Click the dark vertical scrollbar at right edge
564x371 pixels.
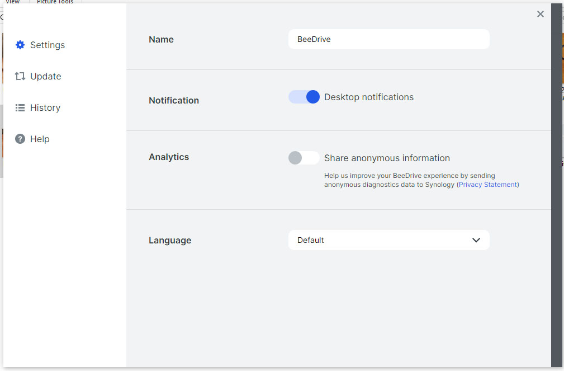click(x=557, y=185)
